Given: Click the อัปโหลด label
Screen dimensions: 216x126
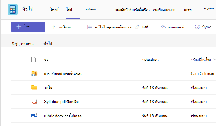Looking at the screenshot, I should point(65,27).
